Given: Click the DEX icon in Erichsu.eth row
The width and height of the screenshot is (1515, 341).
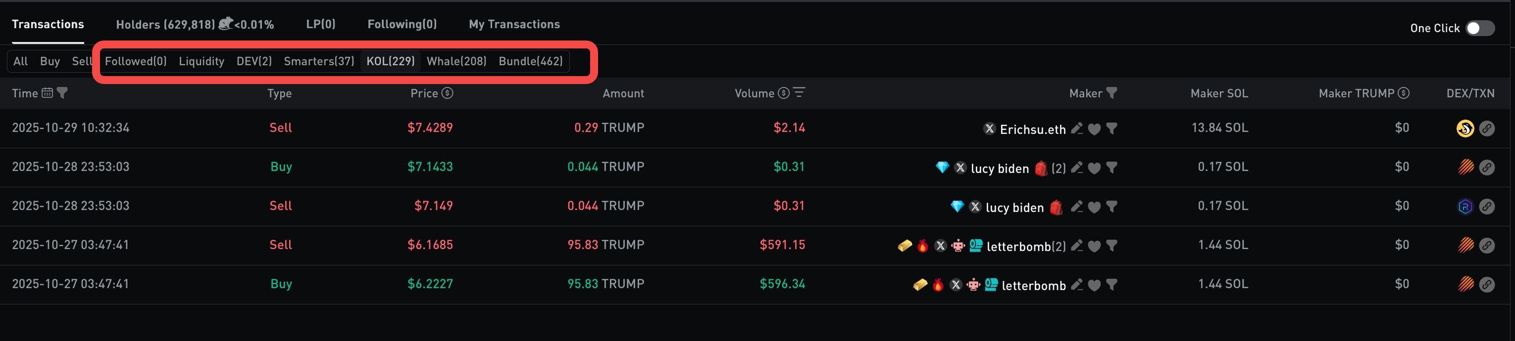Looking at the screenshot, I should [x=1465, y=128].
